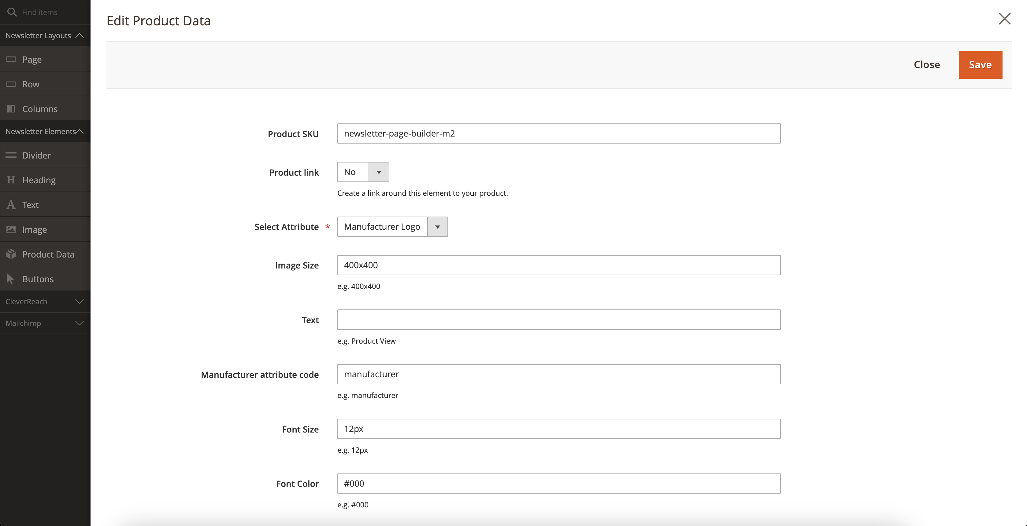Click the Heading label in sidebar

pyautogui.click(x=39, y=181)
